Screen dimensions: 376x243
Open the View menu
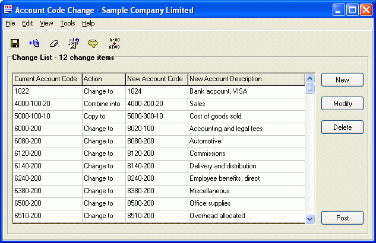46,23
